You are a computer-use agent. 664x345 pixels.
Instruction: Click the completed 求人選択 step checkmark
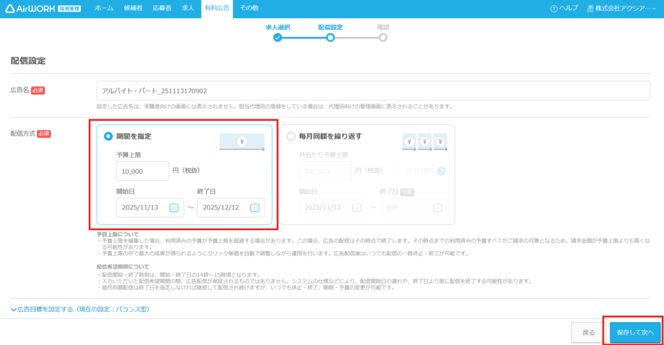278,38
